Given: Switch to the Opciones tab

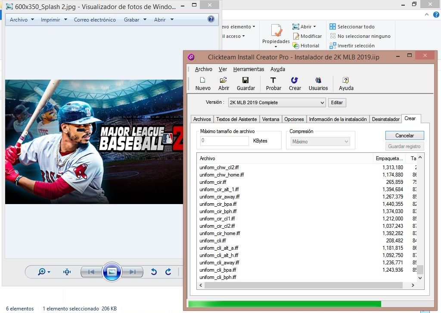Looking at the screenshot, I should click(294, 119).
